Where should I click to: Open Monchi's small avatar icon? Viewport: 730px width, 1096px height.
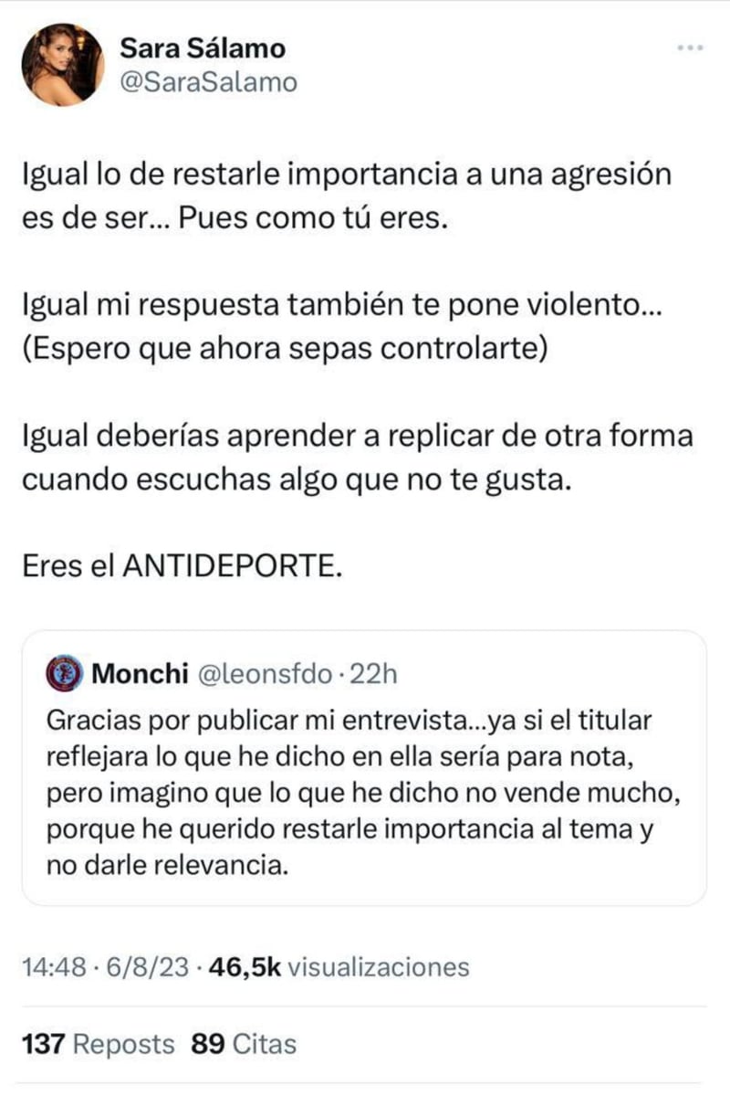click(x=65, y=674)
